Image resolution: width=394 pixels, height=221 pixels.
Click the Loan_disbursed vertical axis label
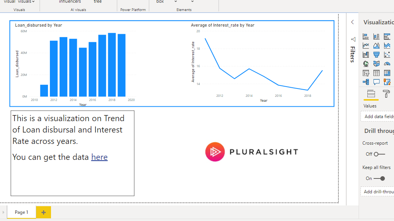[x=17, y=64]
